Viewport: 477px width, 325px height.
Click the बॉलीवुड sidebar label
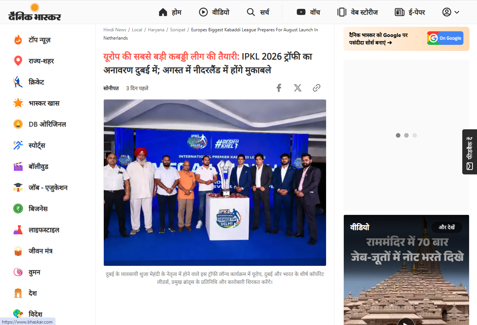(38, 166)
